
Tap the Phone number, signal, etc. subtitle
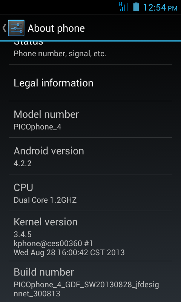60,54
